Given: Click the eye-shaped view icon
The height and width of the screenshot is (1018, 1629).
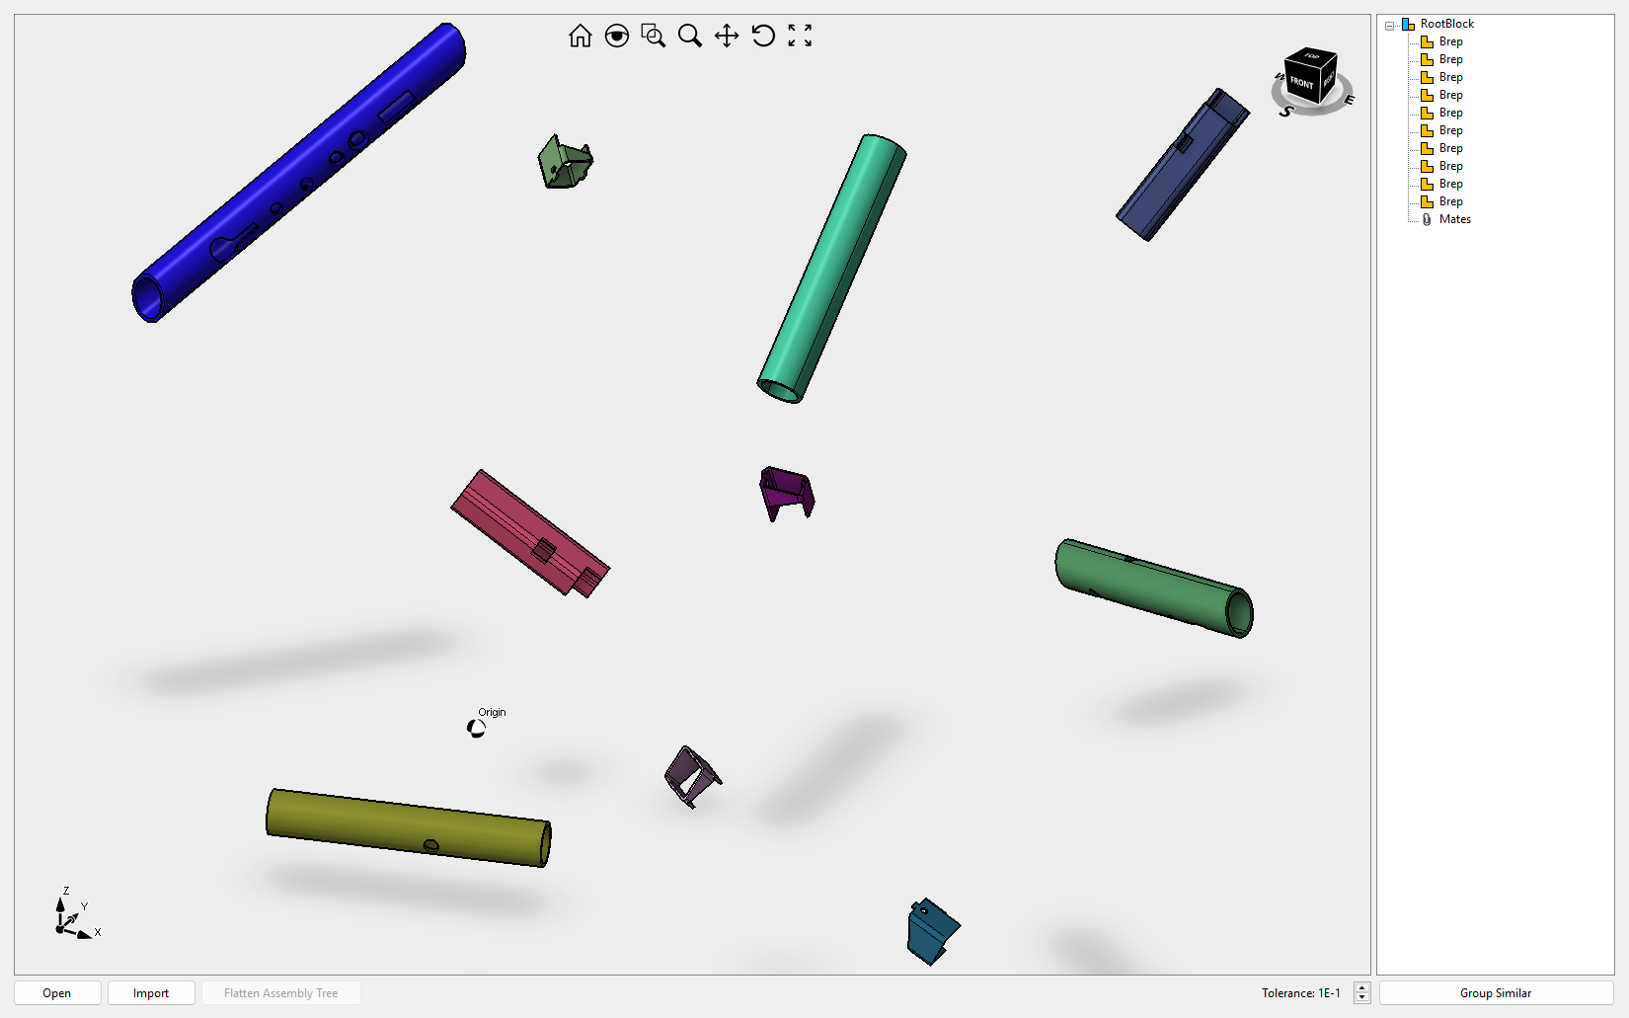Looking at the screenshot, I should pos(617,37).
